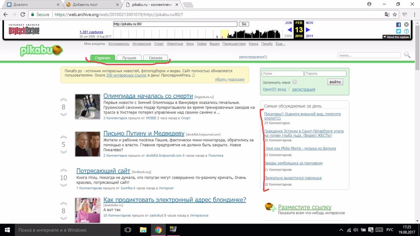The height and width of the screenshot is (236, 420).
Task: Open Прикольно выкрутился парнишка link
Action: click(293, 178)
